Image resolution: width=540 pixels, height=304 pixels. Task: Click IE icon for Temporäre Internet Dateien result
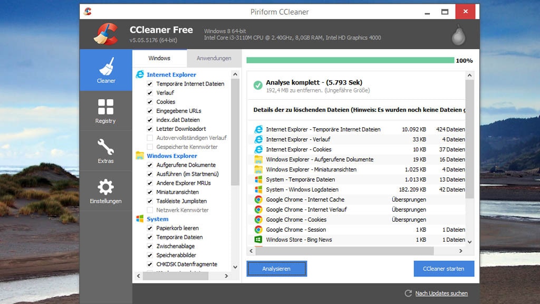coord(258,129)
